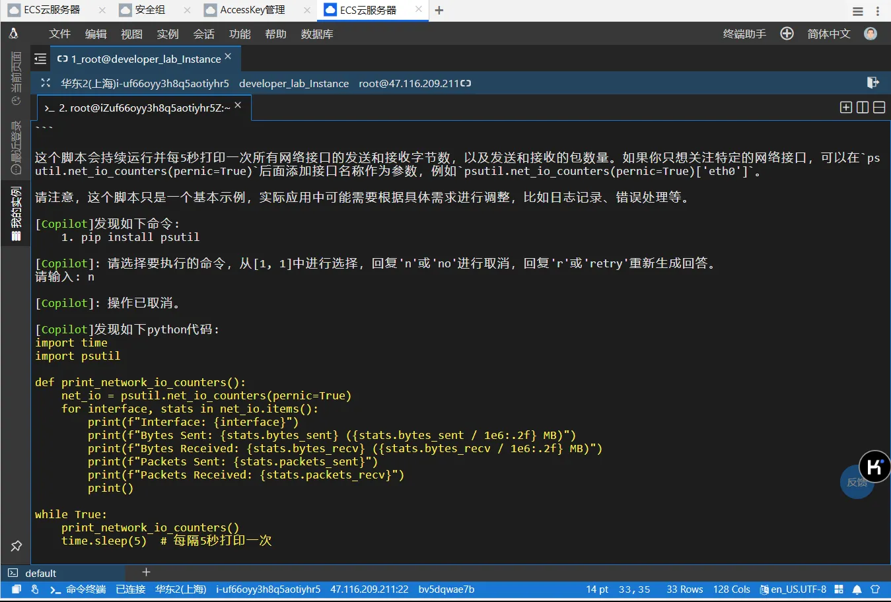
Task: Click 47.116.209.211:22 address in status bar
Action: coord(369,589)
